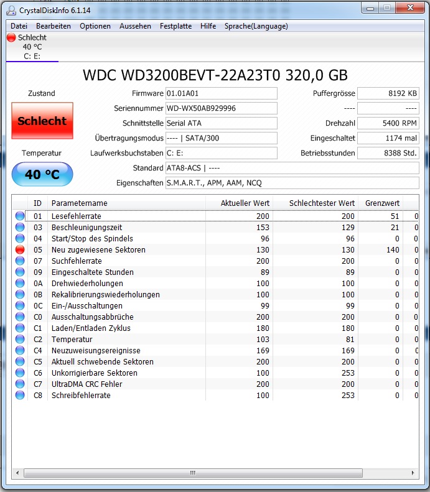
Task: Click the blue orb for Unkorrigierbare Sektoren
Action: click(x=20, y=373)
